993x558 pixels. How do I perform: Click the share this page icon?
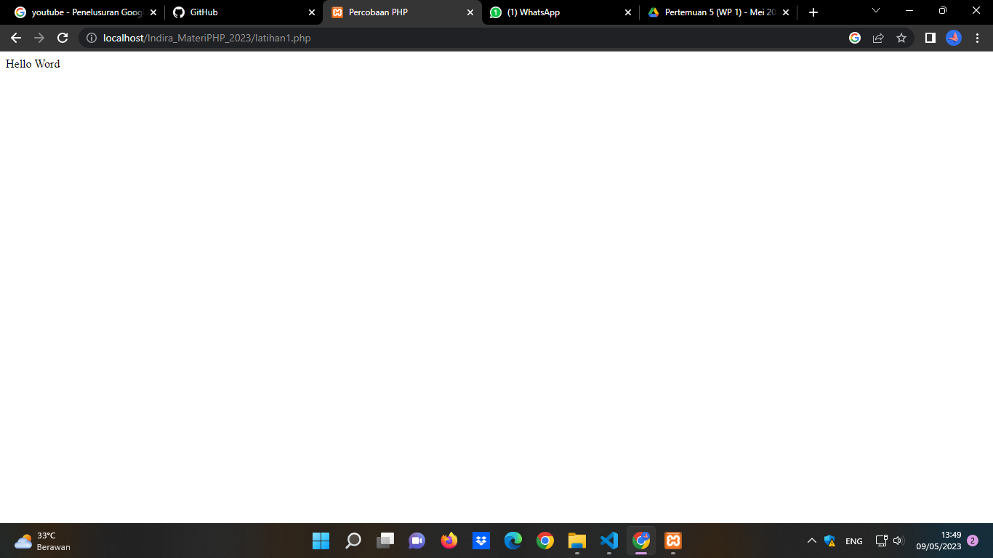(879, 38)
